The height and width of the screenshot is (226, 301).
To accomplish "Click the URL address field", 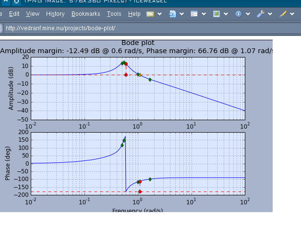I will pyautogui.click(x=152, y=28).
